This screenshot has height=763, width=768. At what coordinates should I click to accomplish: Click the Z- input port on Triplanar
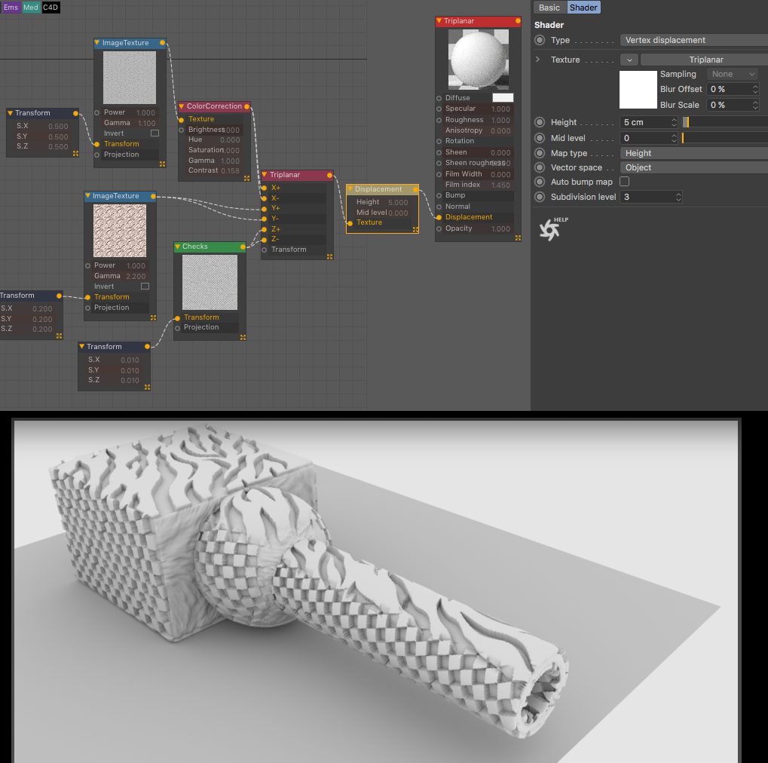264,240
